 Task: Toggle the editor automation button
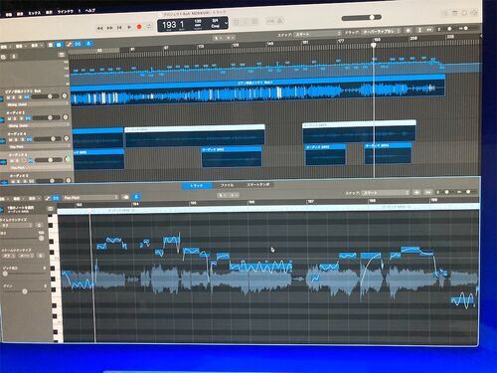point(48,198)
